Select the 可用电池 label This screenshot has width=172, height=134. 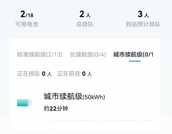coord(27,24)
